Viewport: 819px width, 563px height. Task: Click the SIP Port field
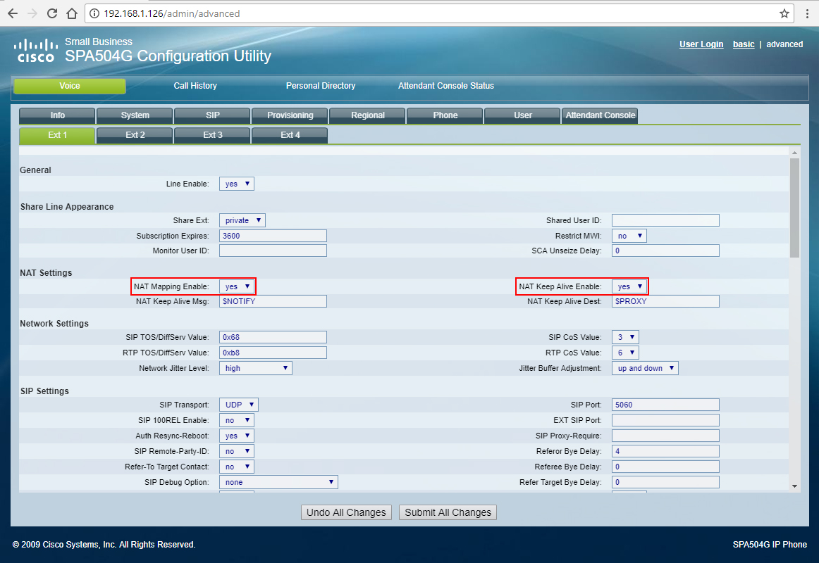(665, 405)
